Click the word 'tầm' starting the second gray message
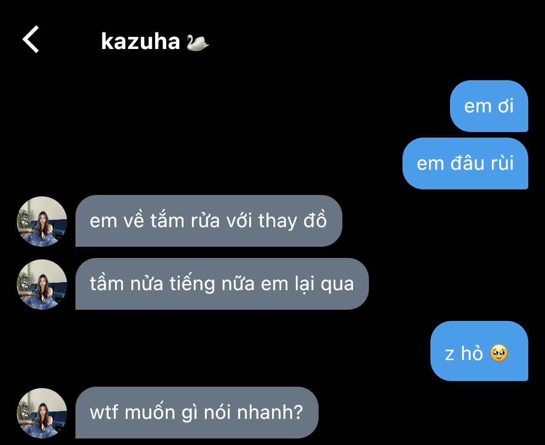Screen dimensions: 545x445 107,283
